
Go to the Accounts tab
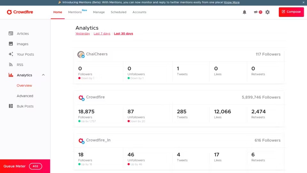(139, 12)
